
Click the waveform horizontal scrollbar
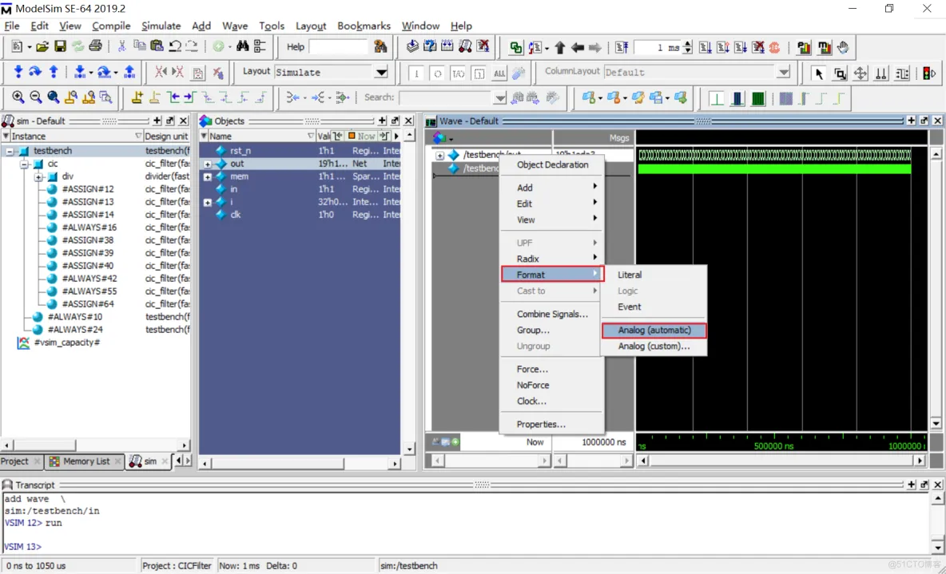click(x=781, y=461)
